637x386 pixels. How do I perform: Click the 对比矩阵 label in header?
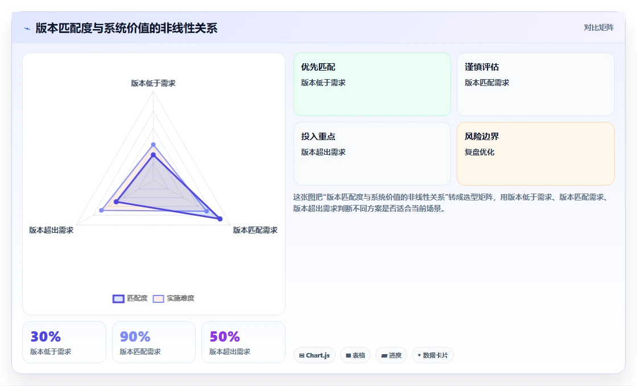599,28
